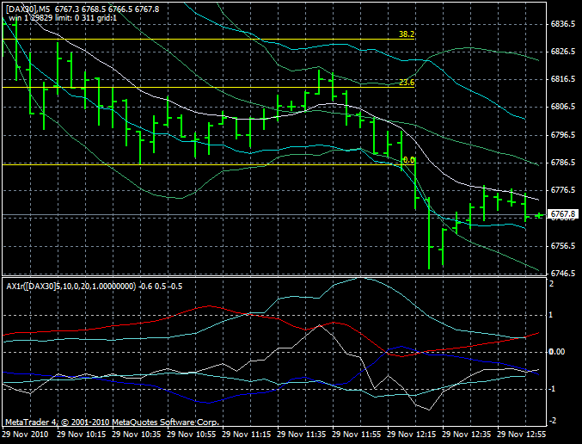
Task: Click the '29 Nov 11:15' time label
Action: (x=247, y=435)
